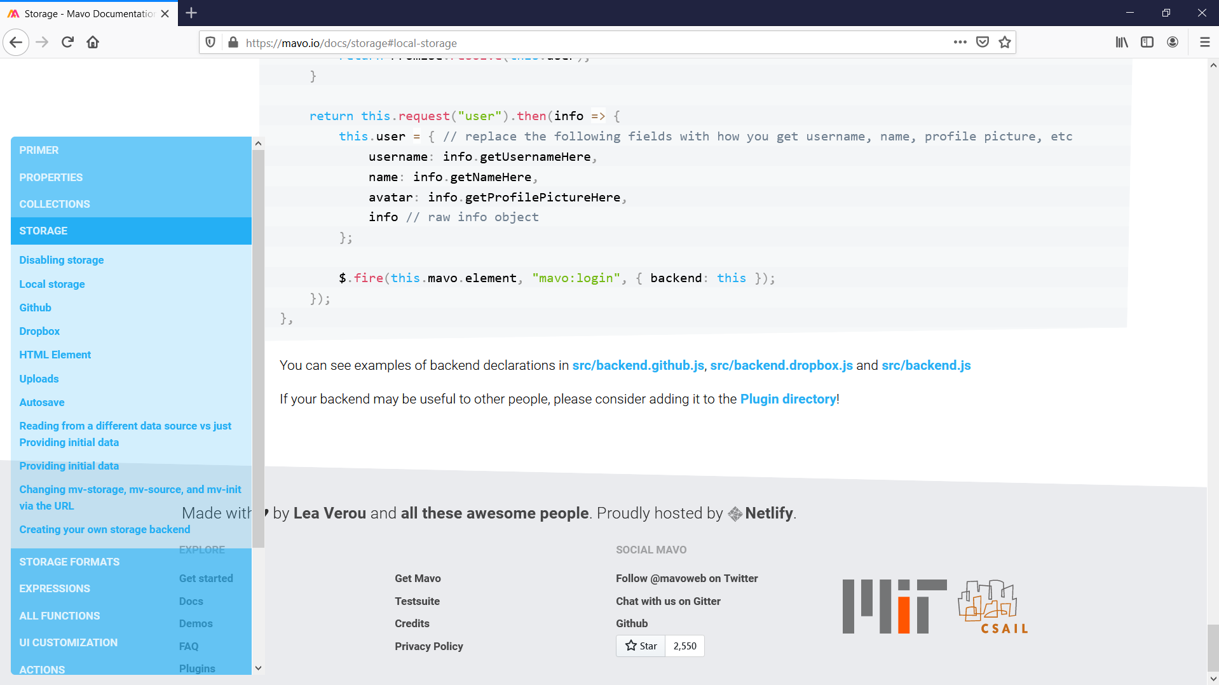Open Firefox account icon
1219x685 pixels.
(1173, 43)
